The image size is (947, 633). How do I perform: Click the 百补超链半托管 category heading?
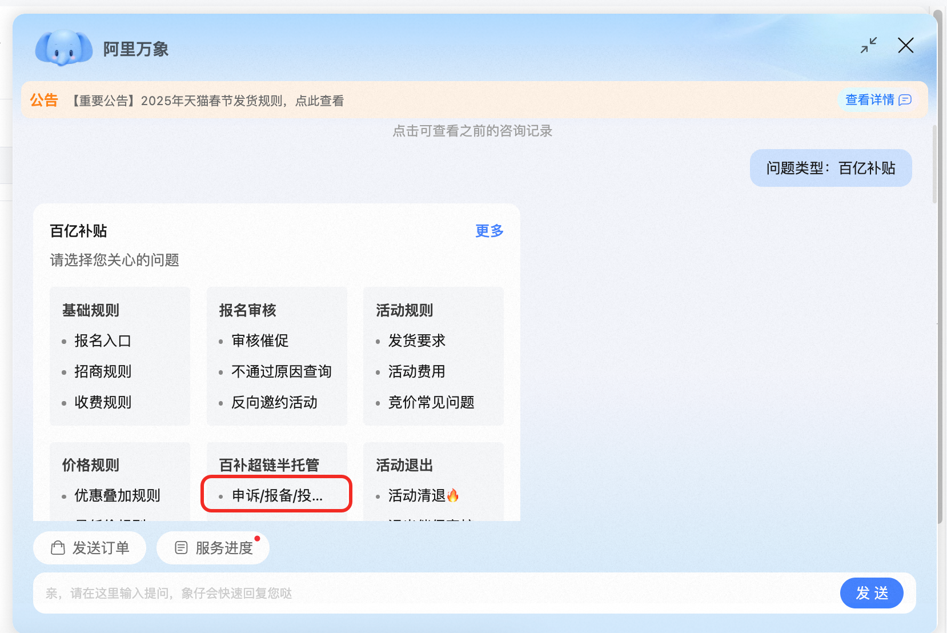click(x=269, y=465)
